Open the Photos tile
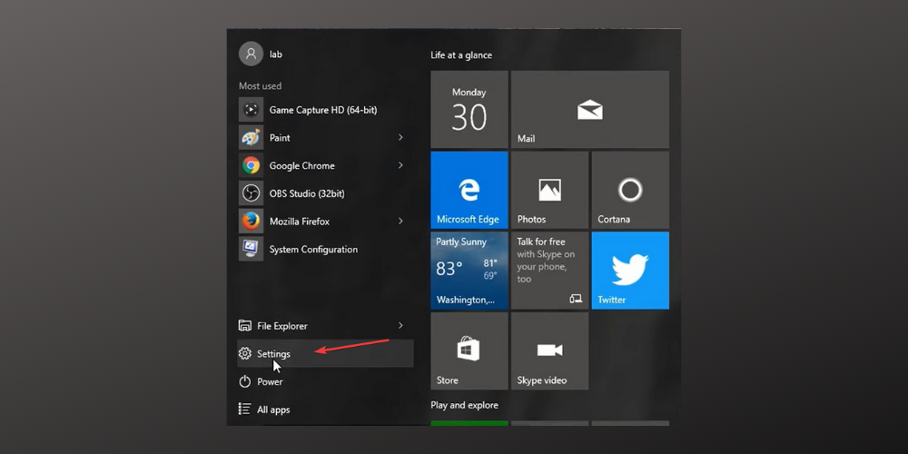The width and height of the screenshot is (908, 454). pyautogui.click(x=549, y=190)
